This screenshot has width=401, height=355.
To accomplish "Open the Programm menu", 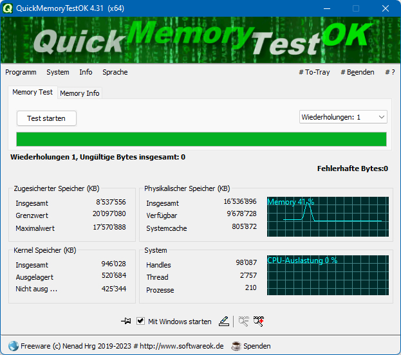I will coord(21,72).
